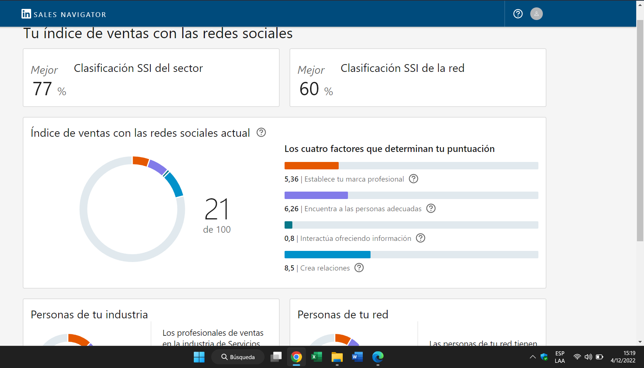Show info about Índice de ventas actual
Viewport: 644px width, 368px height.
(261, 132)
